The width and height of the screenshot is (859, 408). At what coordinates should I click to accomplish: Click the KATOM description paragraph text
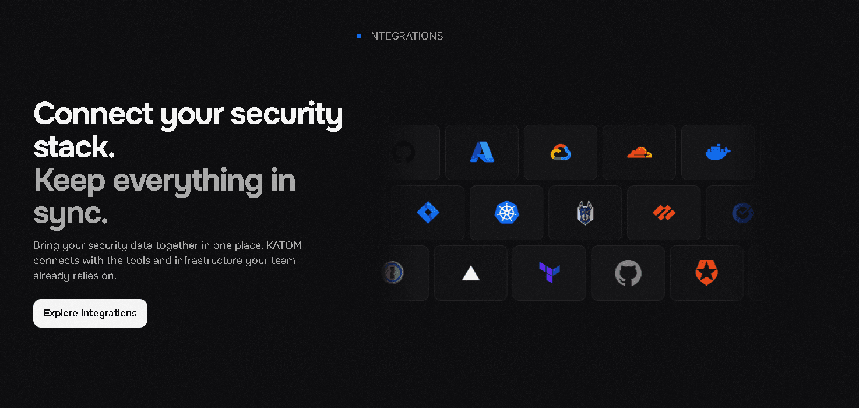168,261
